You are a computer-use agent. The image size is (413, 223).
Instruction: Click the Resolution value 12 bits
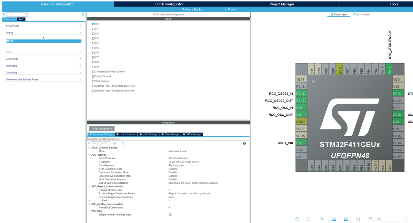coord(184,162)
